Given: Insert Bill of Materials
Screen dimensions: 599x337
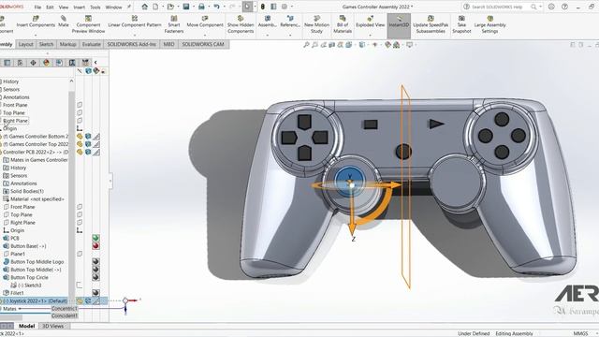Looking at the screenshot, I should point(343,24).
